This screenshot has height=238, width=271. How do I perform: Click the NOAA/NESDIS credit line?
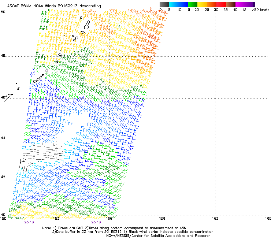(158, 236)
